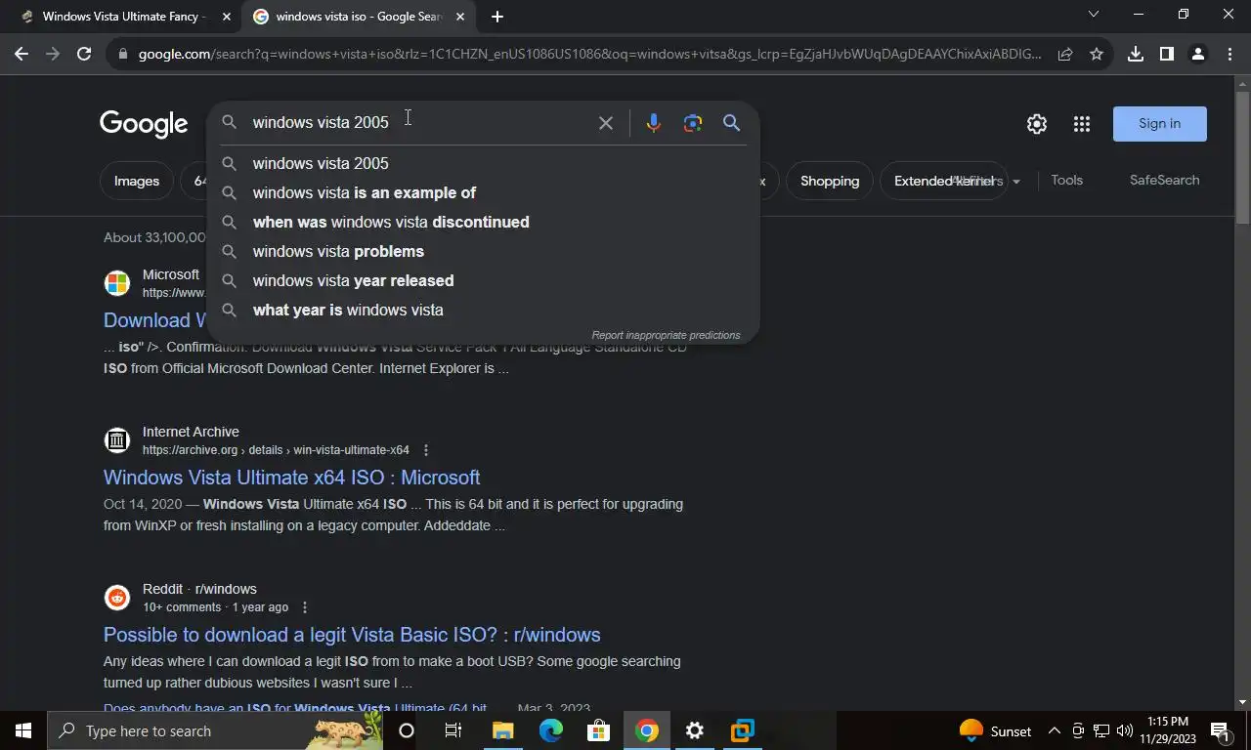Screen dimensions: 1251x750
Task: Open SafeSearch settings
Action: tap(1164, 180)
